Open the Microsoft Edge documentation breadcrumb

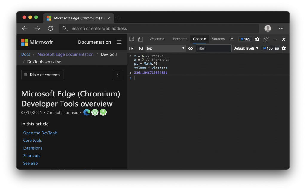pyautogui.click(x=65, y=54)
